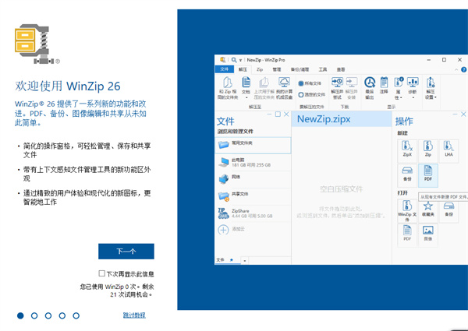The width and height of the screenshot is (468, 331).
Task: Click the 跳过教程 link
Action: tap(133, 315)
